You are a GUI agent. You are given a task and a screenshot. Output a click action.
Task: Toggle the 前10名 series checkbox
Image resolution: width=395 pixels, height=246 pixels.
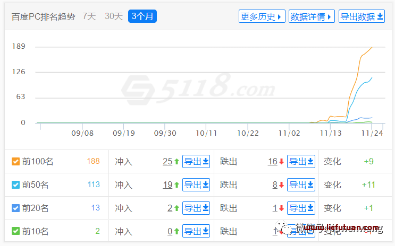15,231
